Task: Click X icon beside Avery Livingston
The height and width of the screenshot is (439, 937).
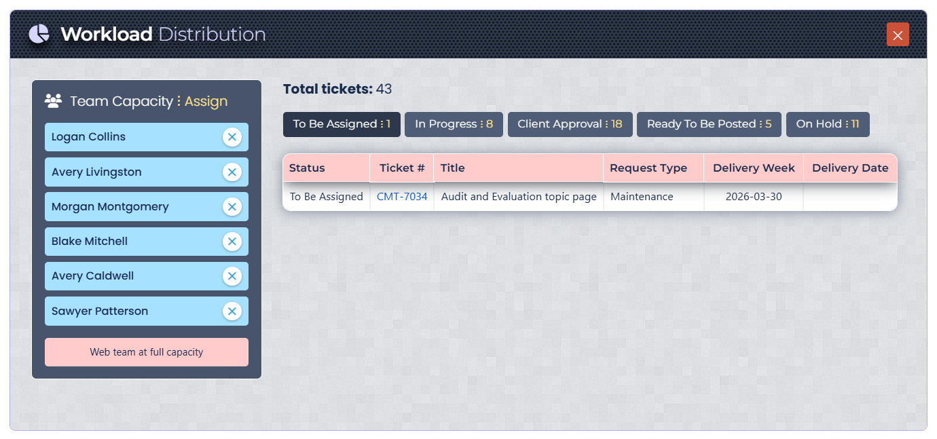Action: pyautogui.click(x=232, y=172)
